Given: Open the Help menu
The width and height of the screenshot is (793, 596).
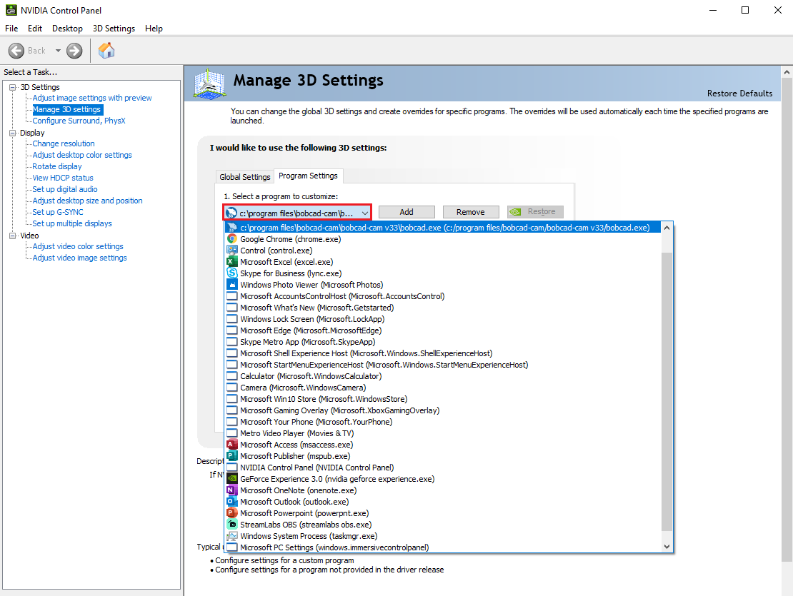Looking at the screenshot, I should (x=154, y=29).
